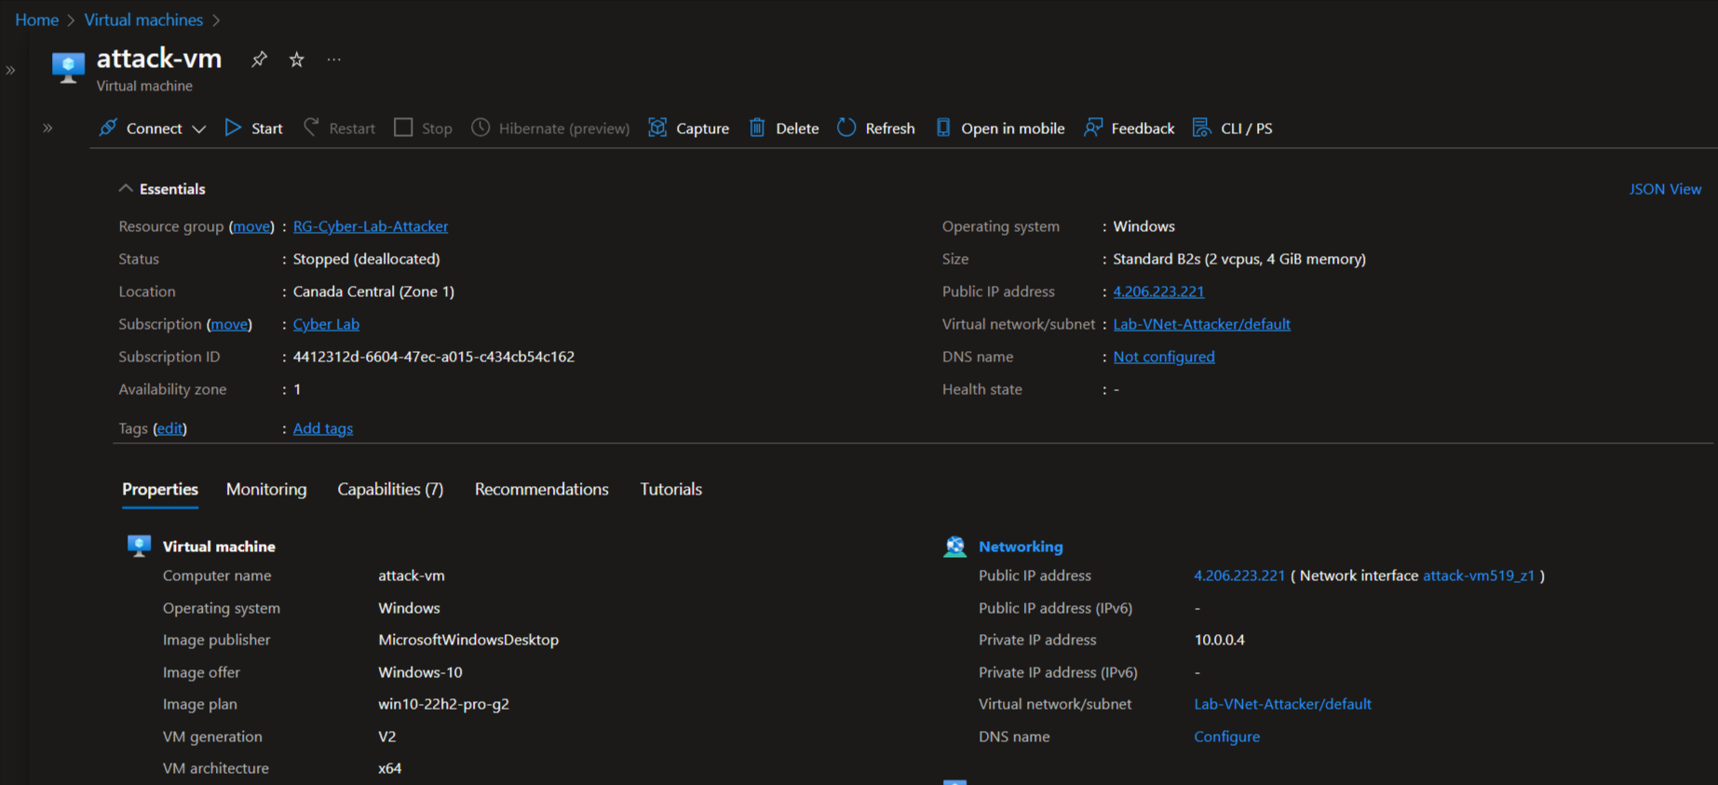
Task: Open Networking section Lab-VNet-Attacker/default link
Action: tap(1282, 704)
